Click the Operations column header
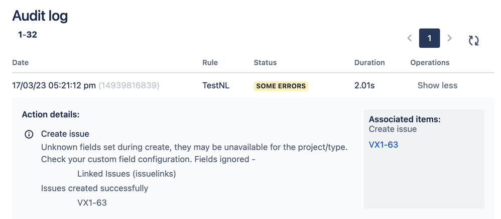Viewport: 501px width, 219px height. pos(430,62)
